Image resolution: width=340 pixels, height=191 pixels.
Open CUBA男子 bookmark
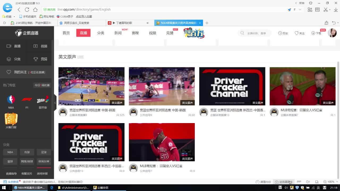click(x=65, y=16)
